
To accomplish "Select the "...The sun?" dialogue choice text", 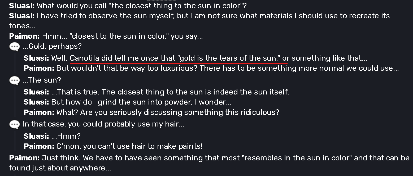I will [x=42, y=80].
